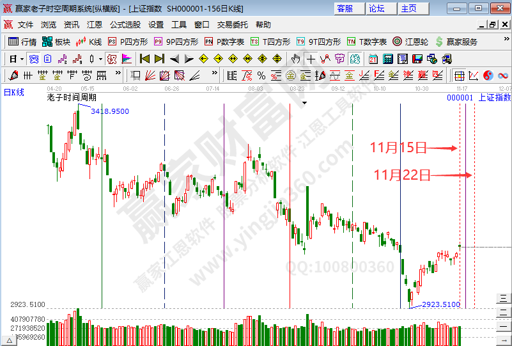Click the 客服 customer service button
Screen dimensions: 512x346
click(345, 8)
